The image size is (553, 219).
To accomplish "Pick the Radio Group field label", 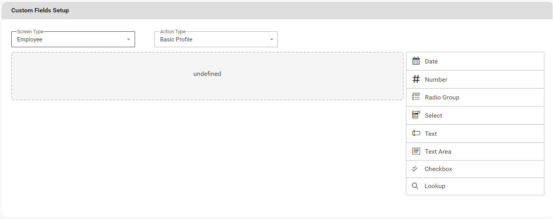I will [442, 98].
